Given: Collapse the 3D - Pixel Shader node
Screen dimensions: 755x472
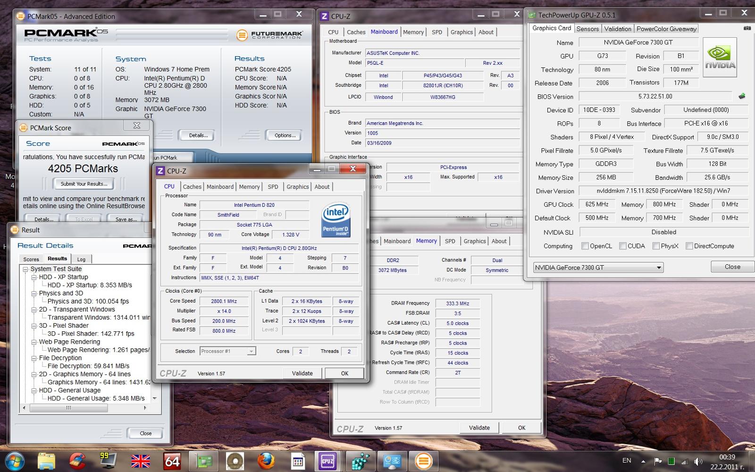Looking at the screenshot, I should tap(34, 326).
